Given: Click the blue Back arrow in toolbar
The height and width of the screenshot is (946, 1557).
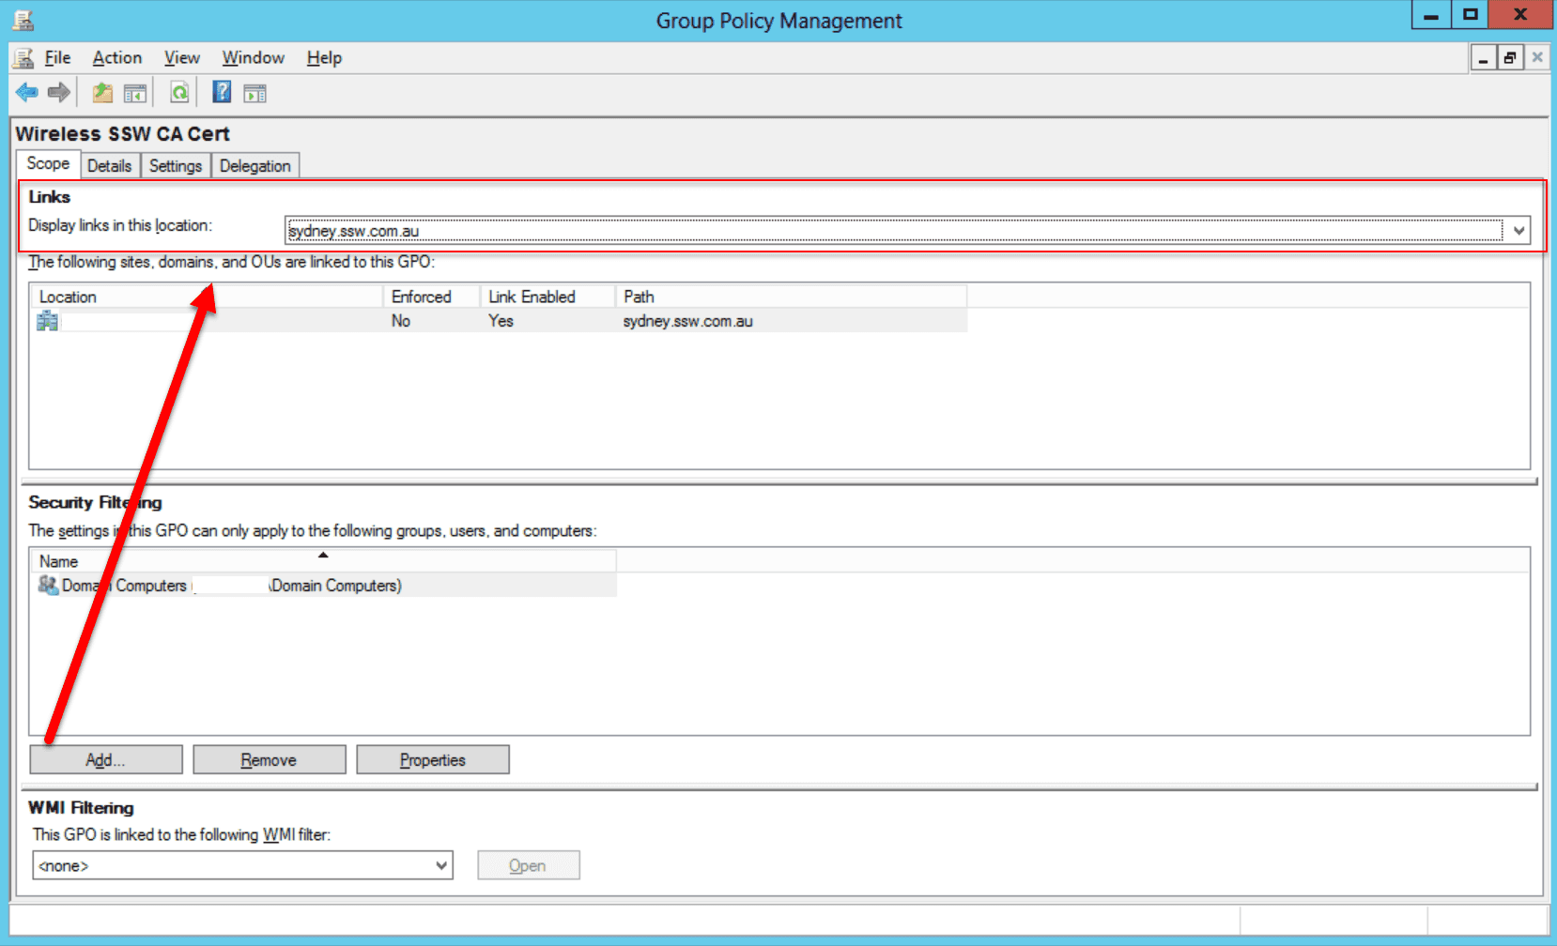Looking at the screenshot, I should click(26, 92).
